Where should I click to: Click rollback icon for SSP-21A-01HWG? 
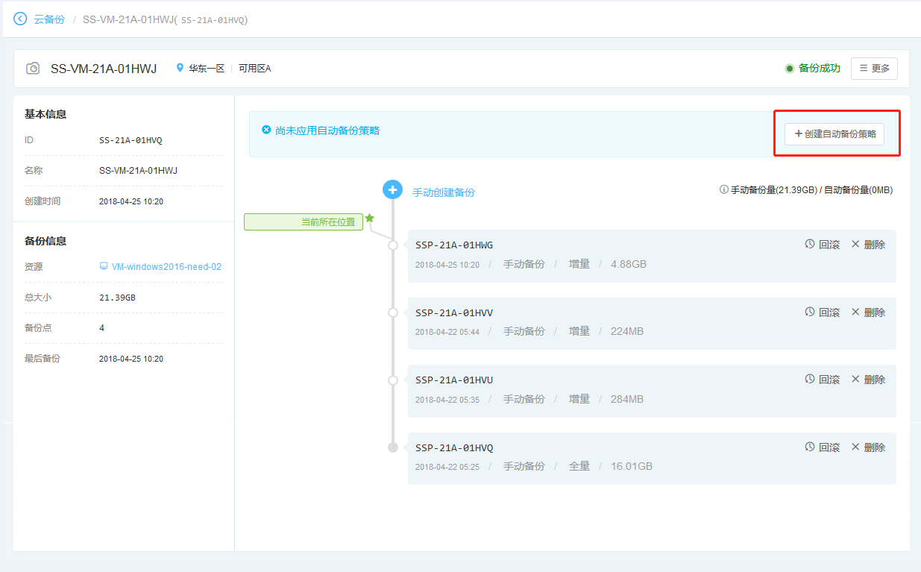coord(810,244)
